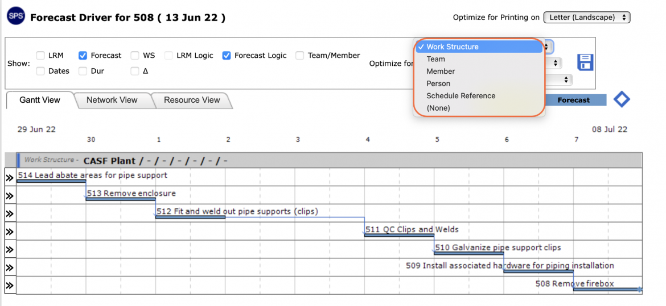The width and height of the screenshot is (666, 306).
Task: Enable the Dur checkbox
Action: tap(83, 71)
